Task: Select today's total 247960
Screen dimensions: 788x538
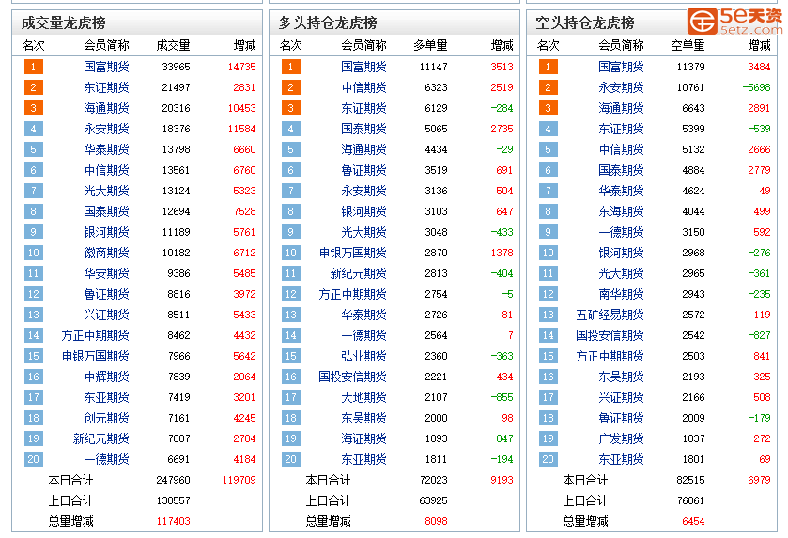Action: point(173,480)
